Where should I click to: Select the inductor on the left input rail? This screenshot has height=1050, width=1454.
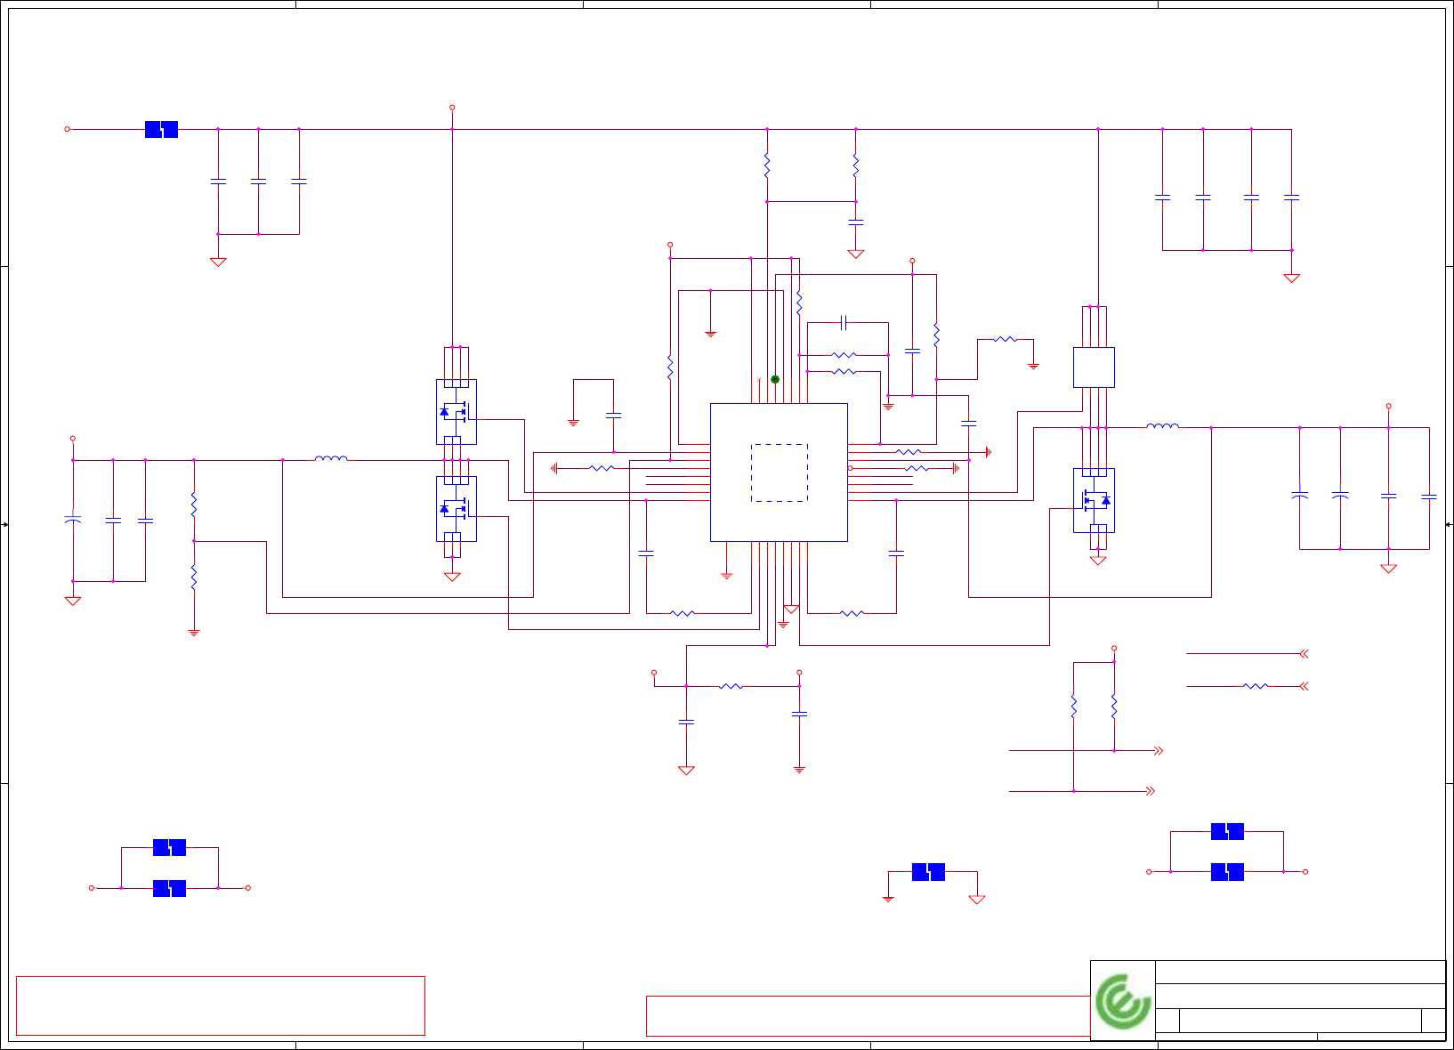tap(331, 459)
